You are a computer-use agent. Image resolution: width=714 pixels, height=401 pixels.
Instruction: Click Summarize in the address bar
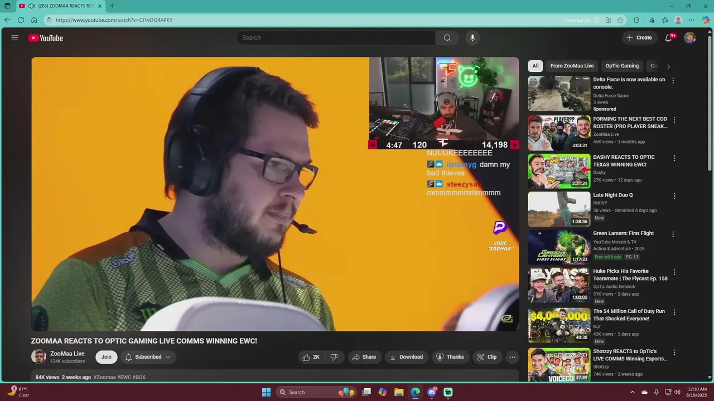point(582,20)
